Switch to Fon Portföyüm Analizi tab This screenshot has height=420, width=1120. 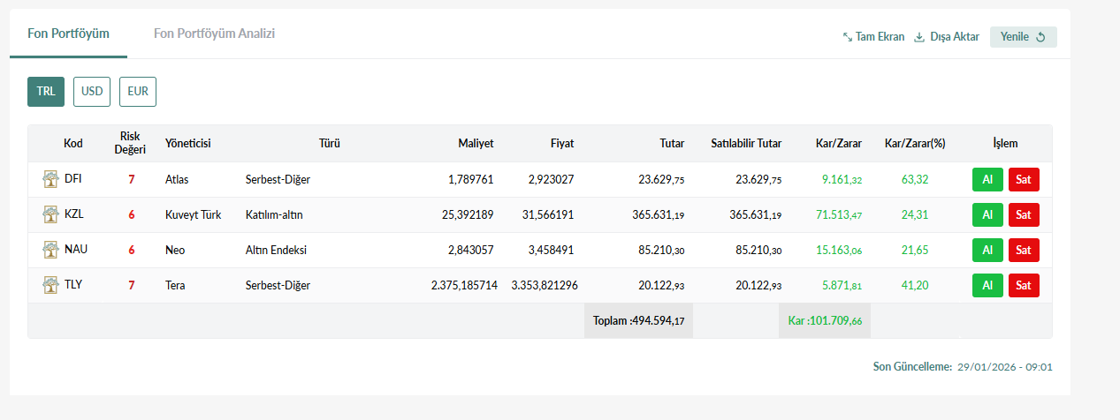pyautogui.click(x=215, y=34)
